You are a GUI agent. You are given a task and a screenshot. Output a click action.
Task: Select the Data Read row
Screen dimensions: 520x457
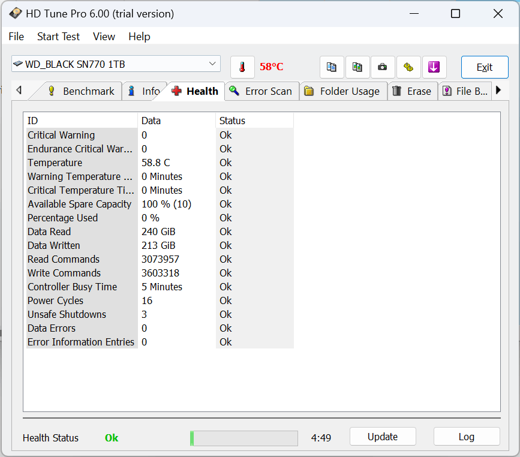pos(160,231)
